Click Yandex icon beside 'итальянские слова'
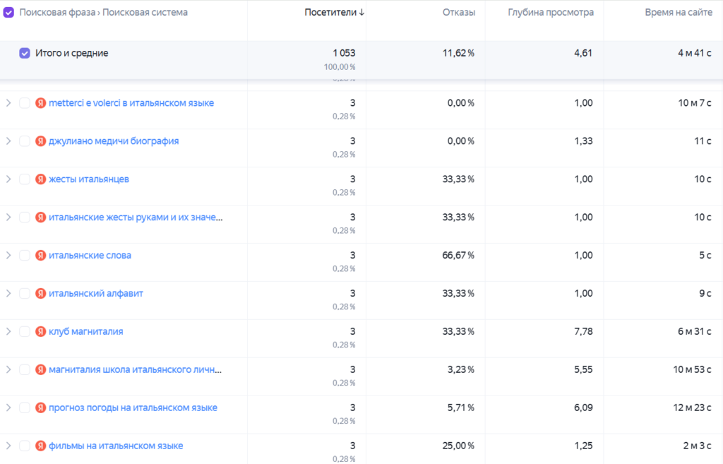The image size is (723, 464). click(x=40, y=255)
